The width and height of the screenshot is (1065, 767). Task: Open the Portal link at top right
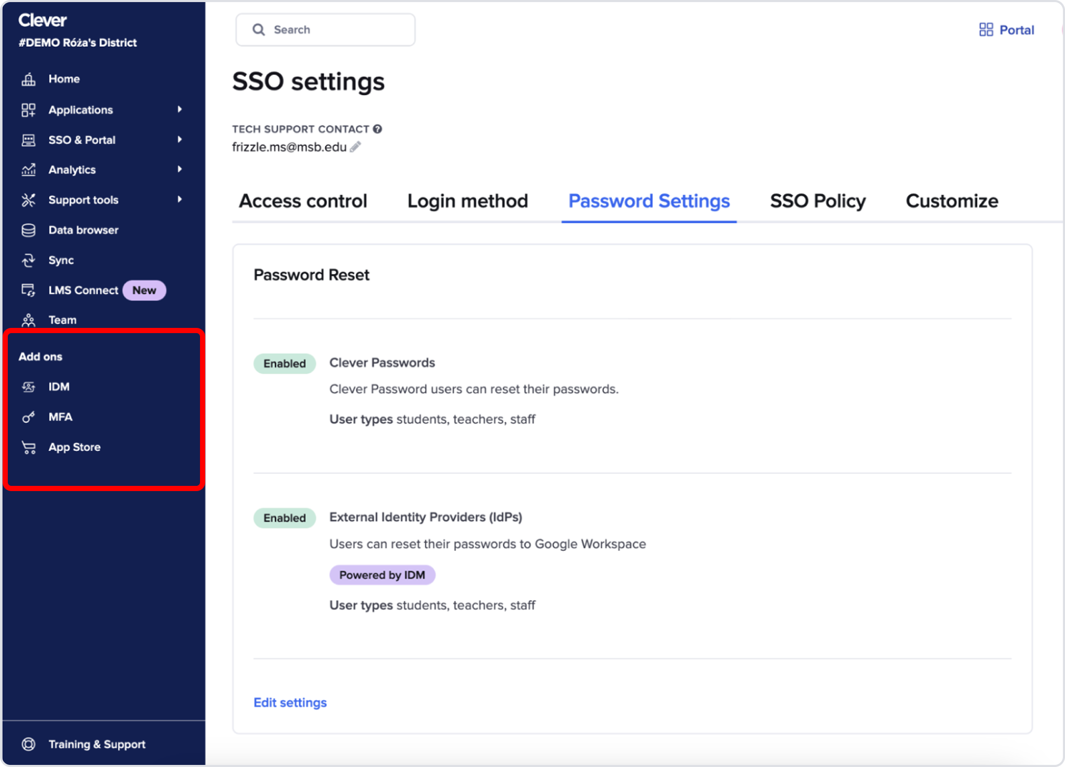[1007, 30]
